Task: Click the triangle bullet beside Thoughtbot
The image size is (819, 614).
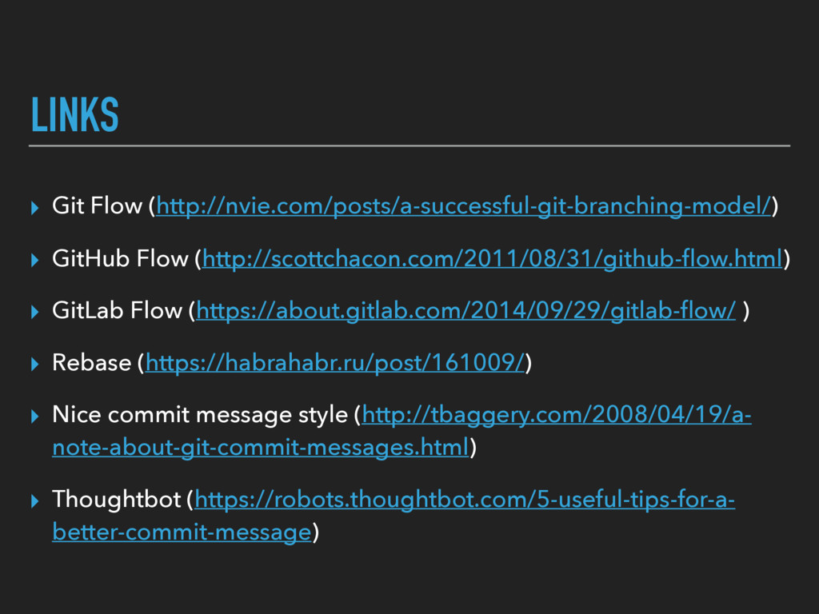Action: point(35,501)
